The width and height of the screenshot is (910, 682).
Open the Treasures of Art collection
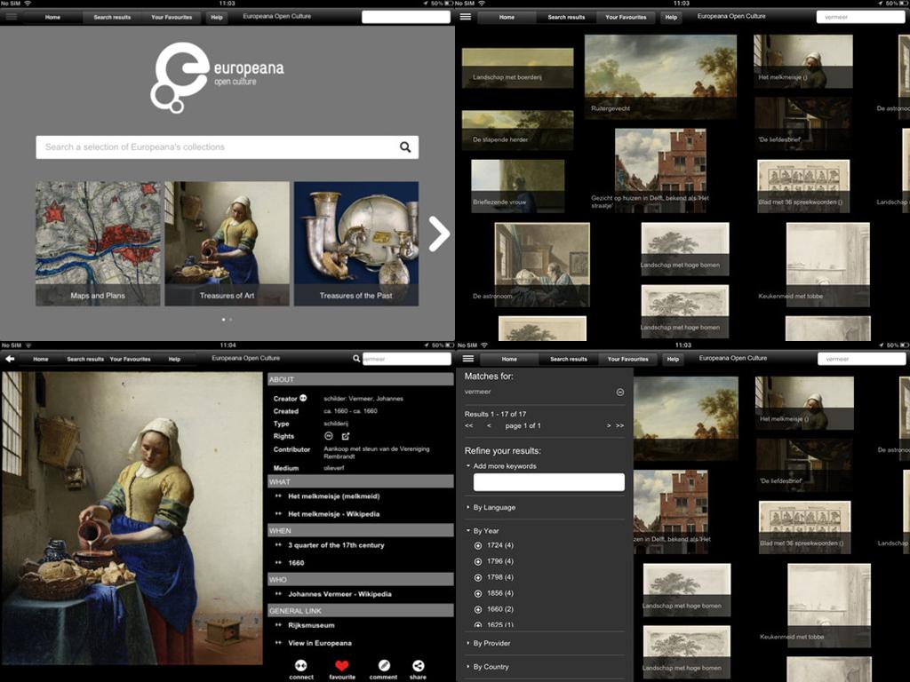pos(227,243)
